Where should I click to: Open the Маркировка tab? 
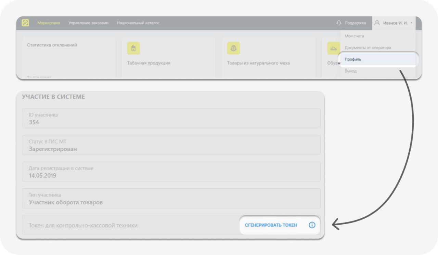[x=49, y=23]
